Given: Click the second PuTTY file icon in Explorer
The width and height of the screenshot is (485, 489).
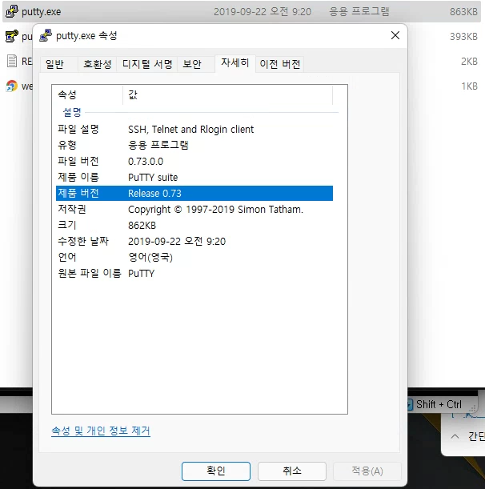Looking at the screenshot, I should [12, 36].
